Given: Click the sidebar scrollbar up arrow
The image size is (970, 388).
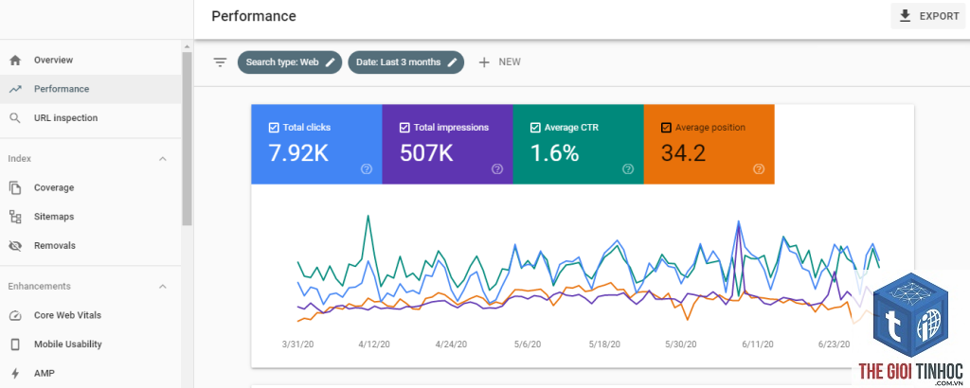Looking at the screenshot, I should click(187, 46).
